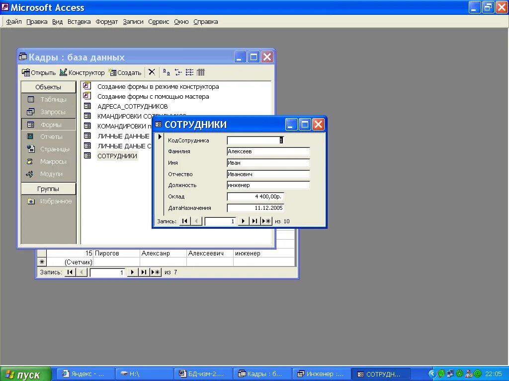Click the Должность field with инженер
Screen dimensions: 509x381
(268, 186)
